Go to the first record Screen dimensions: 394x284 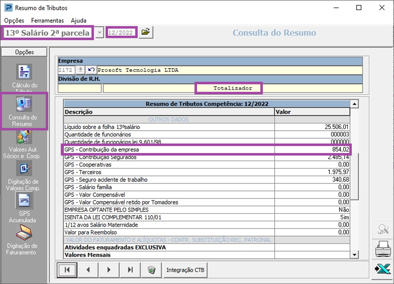[x=67, y=269]
